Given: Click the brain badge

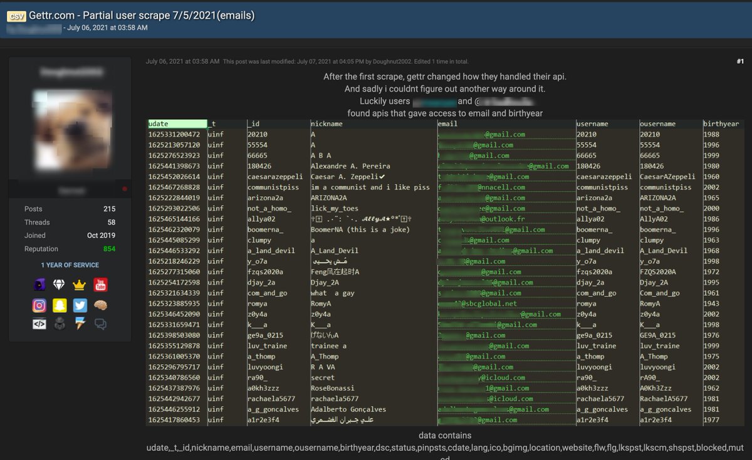Looking at the screenshot, I should (x=100, y=305).
